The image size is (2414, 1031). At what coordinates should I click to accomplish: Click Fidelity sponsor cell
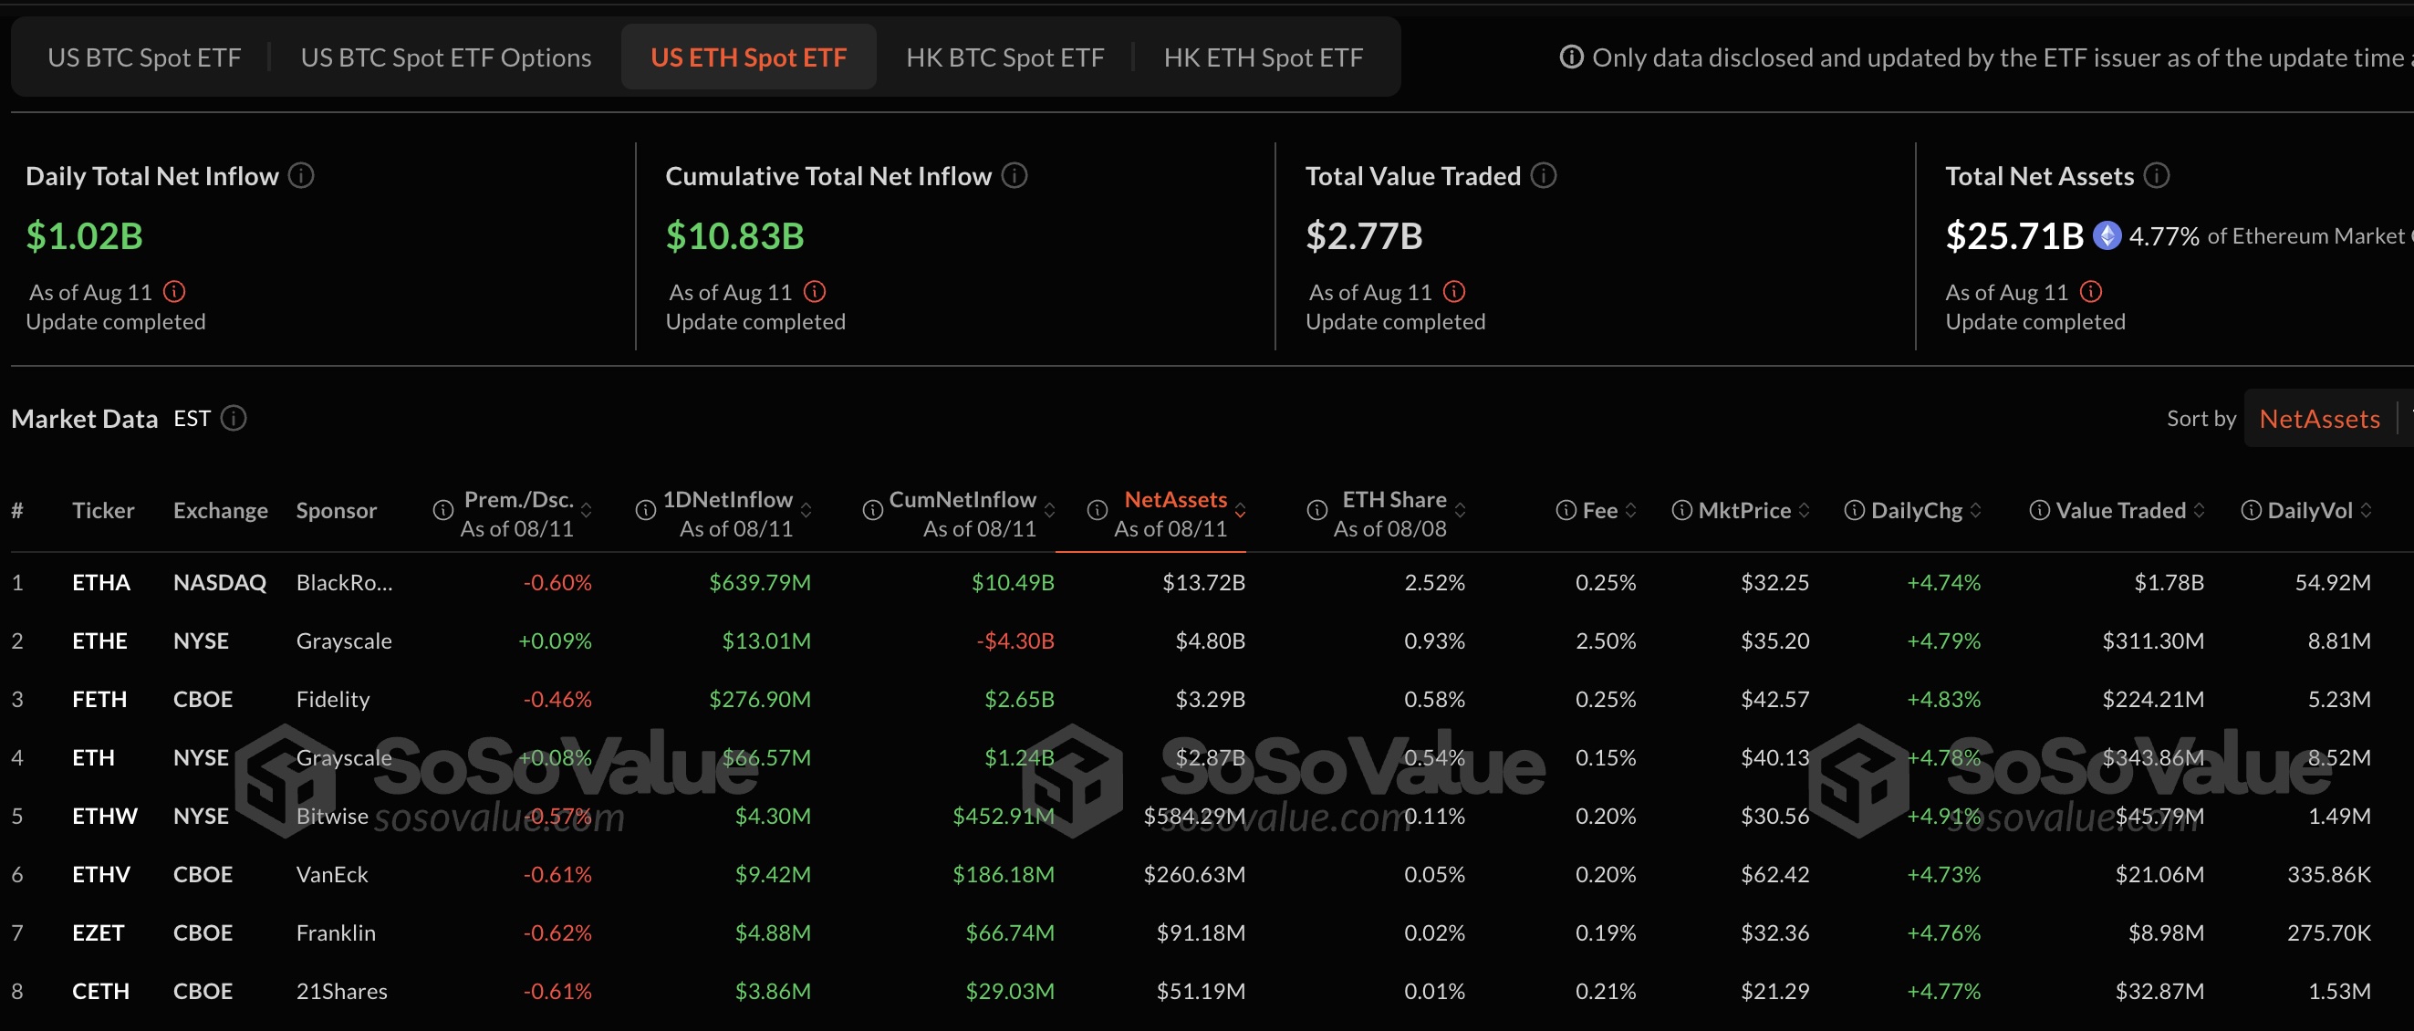(333, 698)
